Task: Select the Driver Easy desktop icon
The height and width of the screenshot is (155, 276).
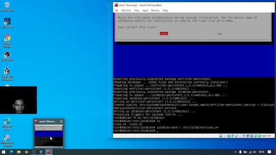Action: (7, 23)
